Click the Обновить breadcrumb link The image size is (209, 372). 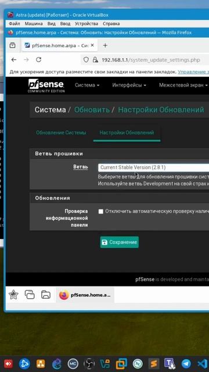92,110
